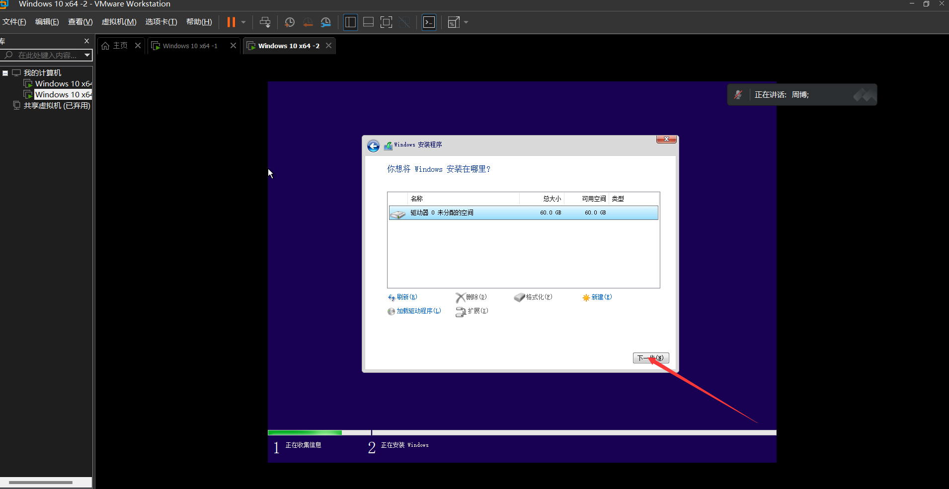The image size is (949, 489).
Task: Close the Windows 安装程序 dialog
Action: pos(666,139)
